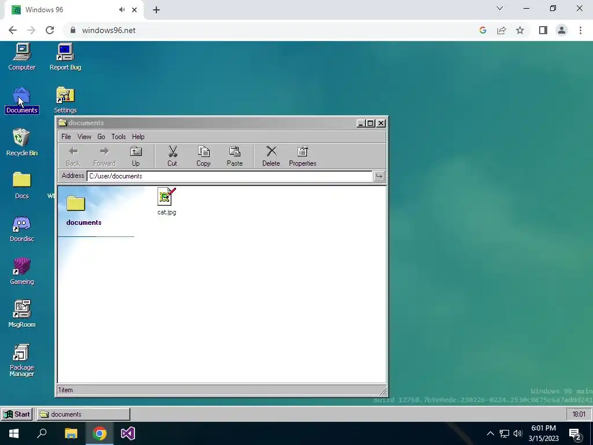Click the address bar Go arrow
The width and height of the screenshot is (593, 445).
(379, 176)
